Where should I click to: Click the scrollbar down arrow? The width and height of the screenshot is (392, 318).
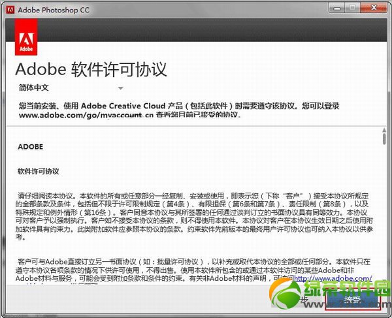coord(384,285)
